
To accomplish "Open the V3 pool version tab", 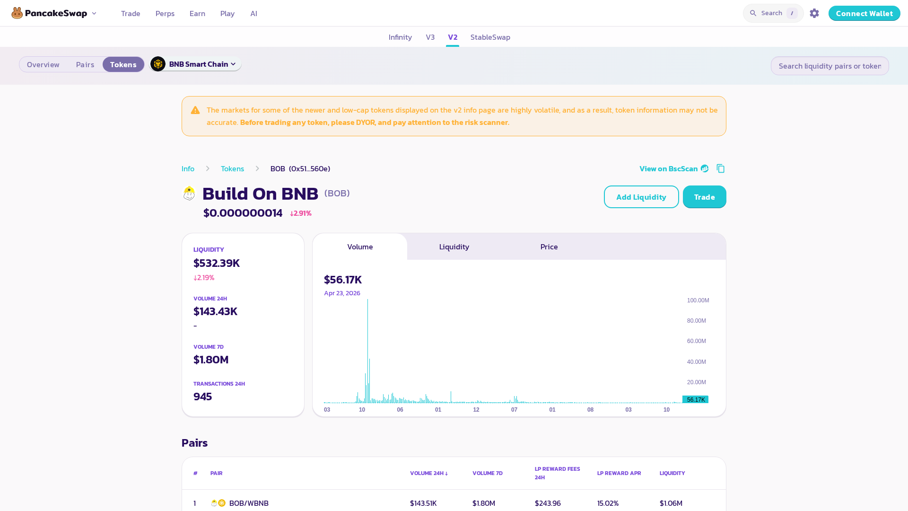I will click(430, 37).
